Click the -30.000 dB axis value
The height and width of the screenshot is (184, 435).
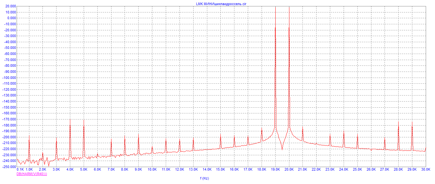[x=10, y=36]
